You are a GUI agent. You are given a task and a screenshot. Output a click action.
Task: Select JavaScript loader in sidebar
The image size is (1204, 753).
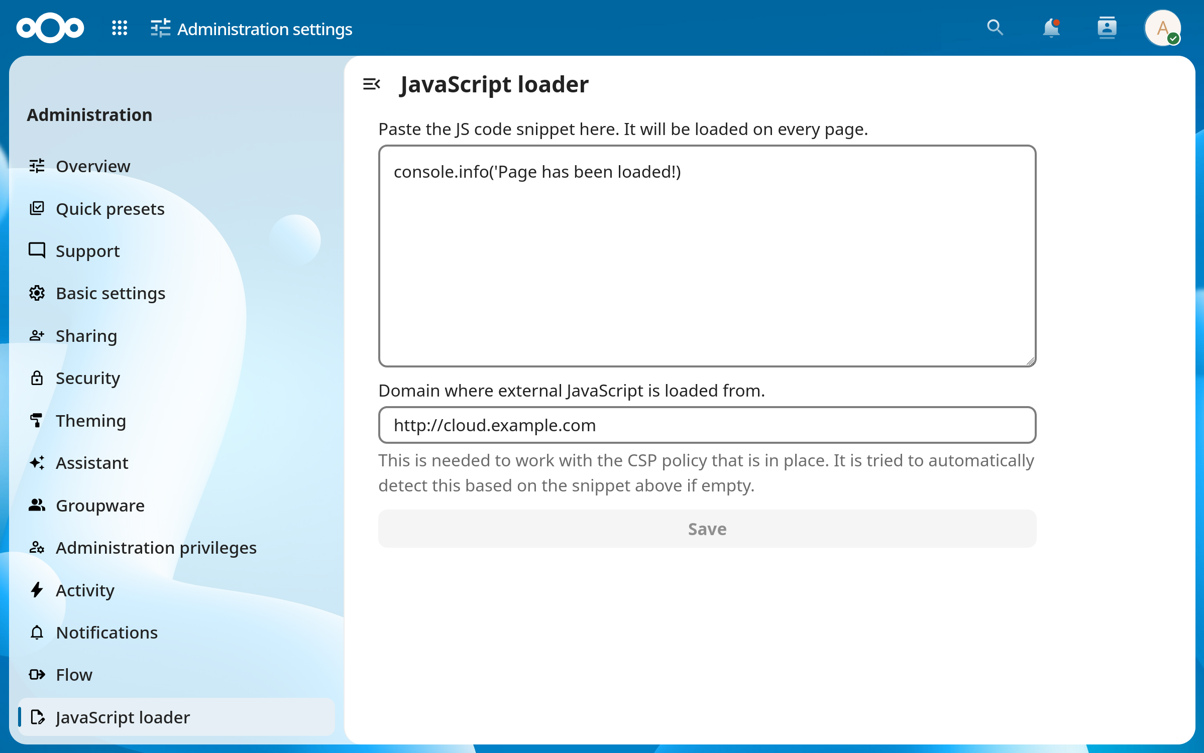click(176, 717)
